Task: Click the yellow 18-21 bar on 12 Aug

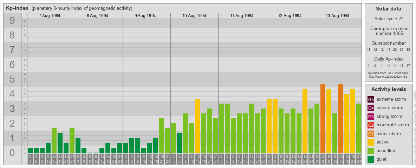Action: point(305,121)
